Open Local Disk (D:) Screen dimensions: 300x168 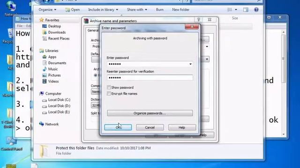pos(59,106)
